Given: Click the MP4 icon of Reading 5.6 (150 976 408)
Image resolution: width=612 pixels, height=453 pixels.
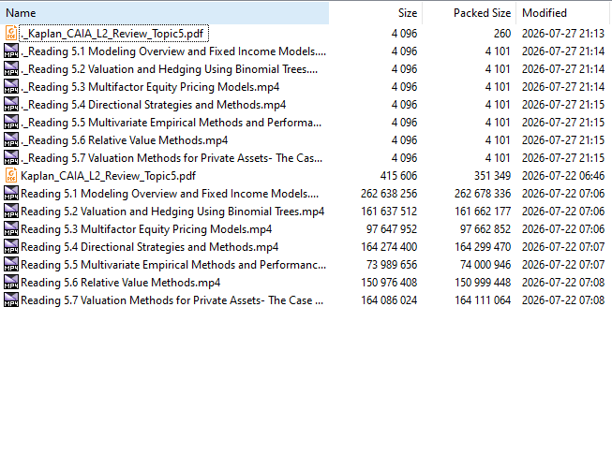Looking at the screenshot, I should [11, 283].
